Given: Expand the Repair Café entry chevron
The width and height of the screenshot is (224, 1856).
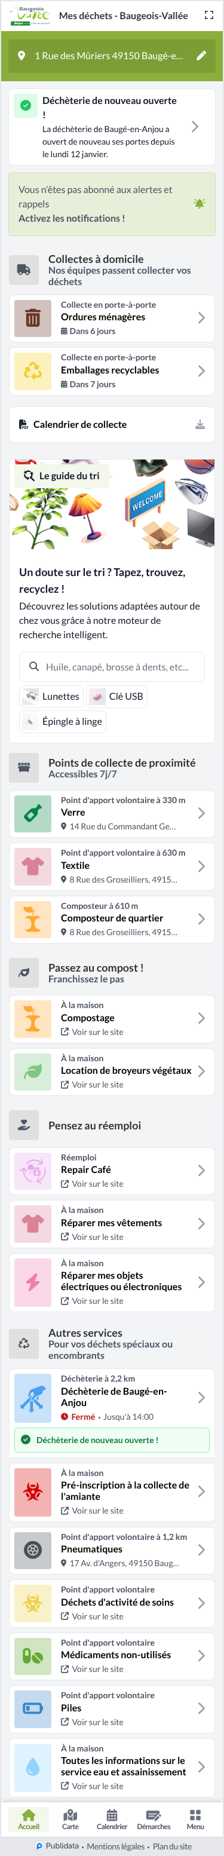Looking at the screenshot, I should click(x=201, y=1171).
